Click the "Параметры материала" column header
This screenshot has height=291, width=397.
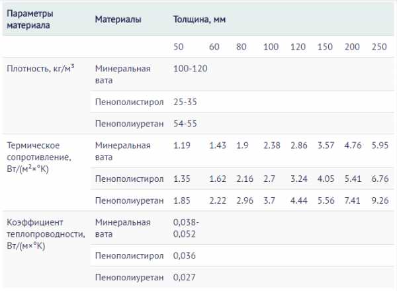click(x=30, y=20)
